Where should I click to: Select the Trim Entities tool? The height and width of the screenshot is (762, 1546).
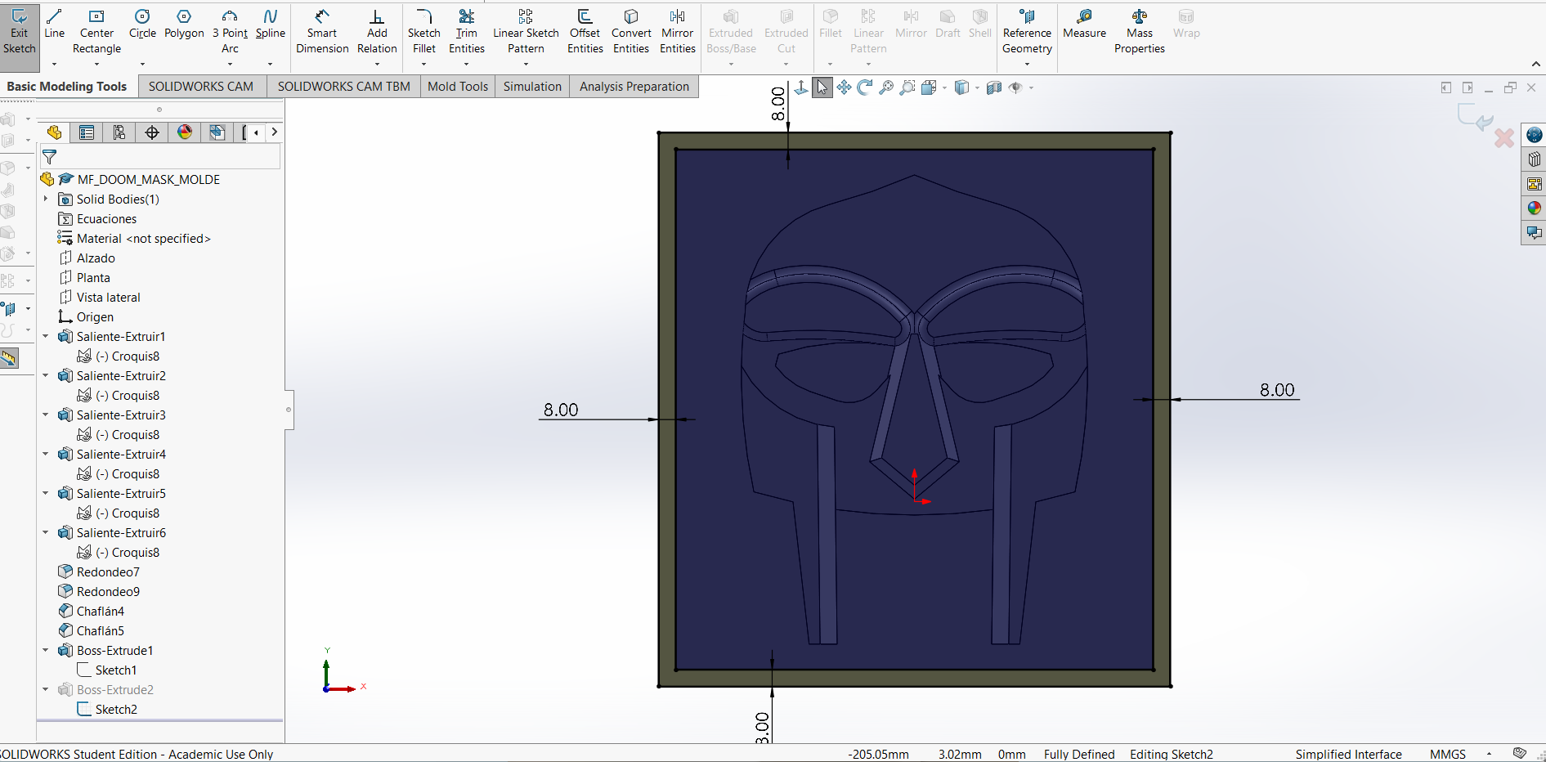[467, 32]
